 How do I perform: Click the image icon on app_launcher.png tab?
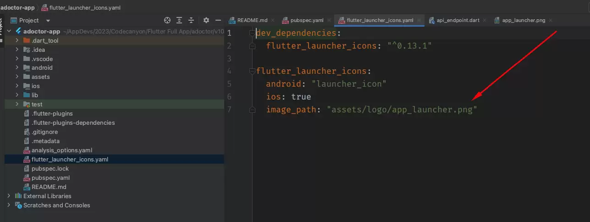497,20
